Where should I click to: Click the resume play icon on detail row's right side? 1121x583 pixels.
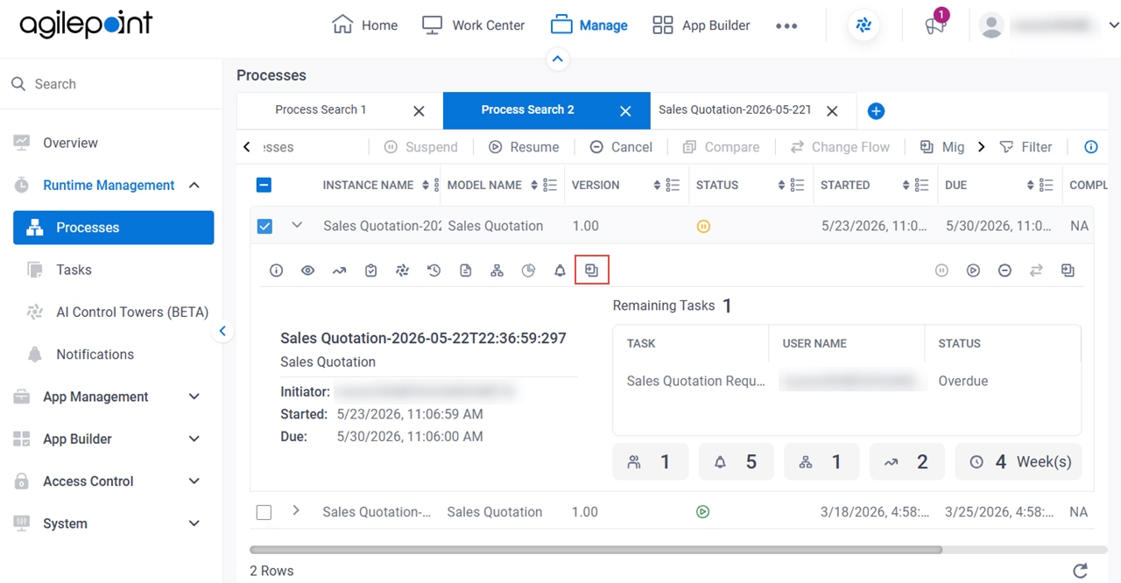tap(973, 270)
